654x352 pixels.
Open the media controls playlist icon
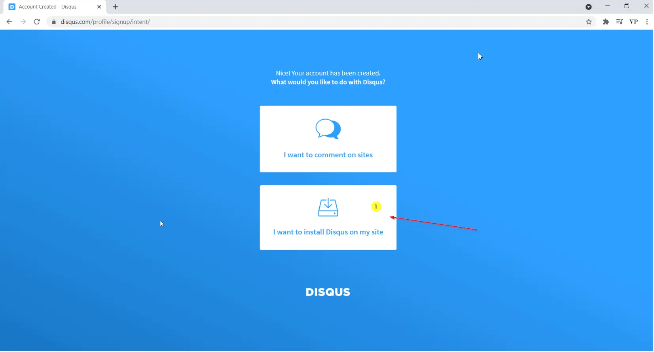[619, 22]
